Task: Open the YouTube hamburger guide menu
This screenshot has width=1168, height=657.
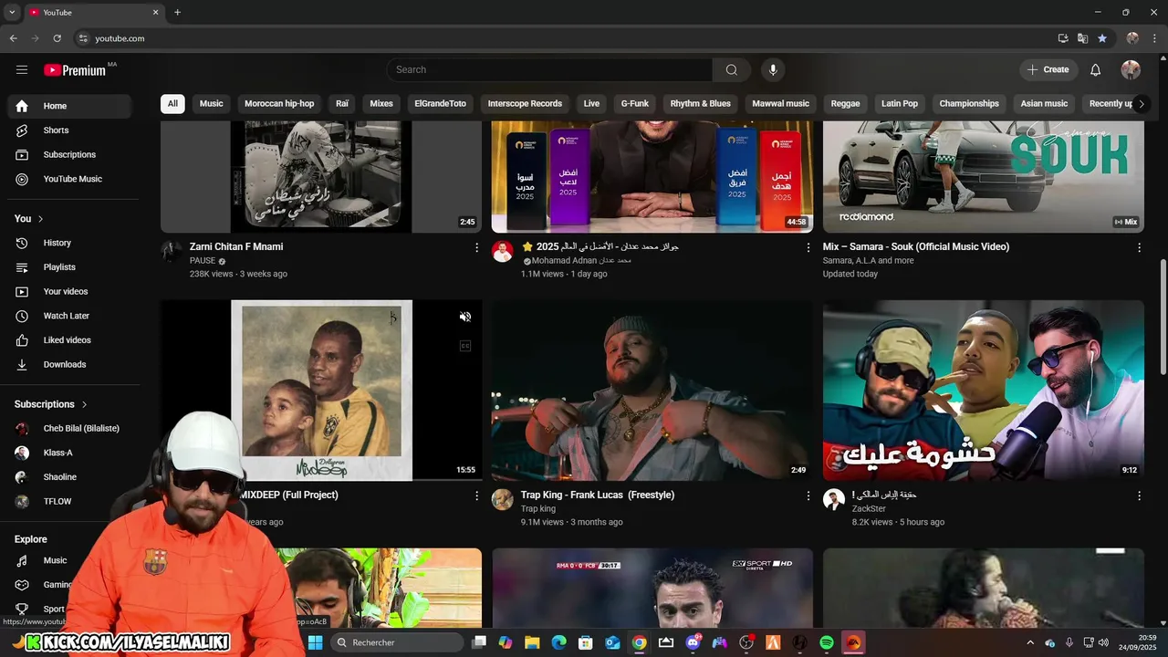Action: (x=22, y=69)
